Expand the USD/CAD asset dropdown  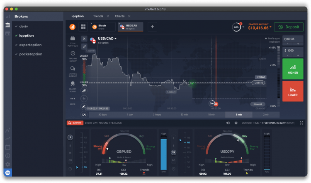107,39
